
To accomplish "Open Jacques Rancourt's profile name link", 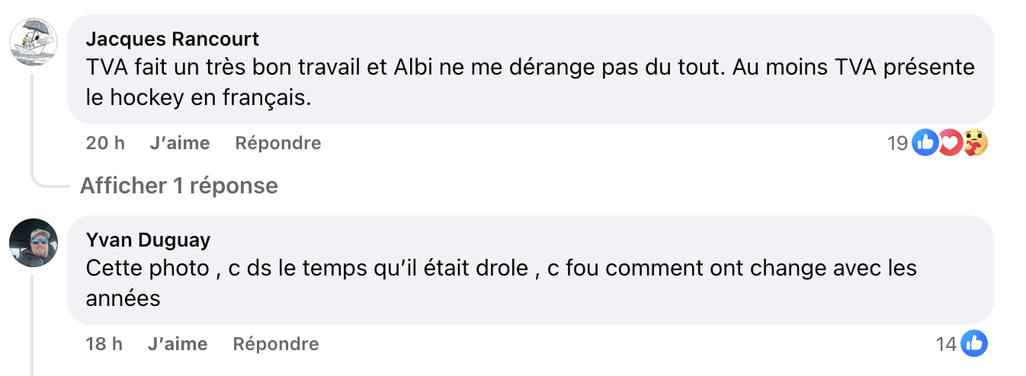I will pyautogui.click(x=172, y=39).
